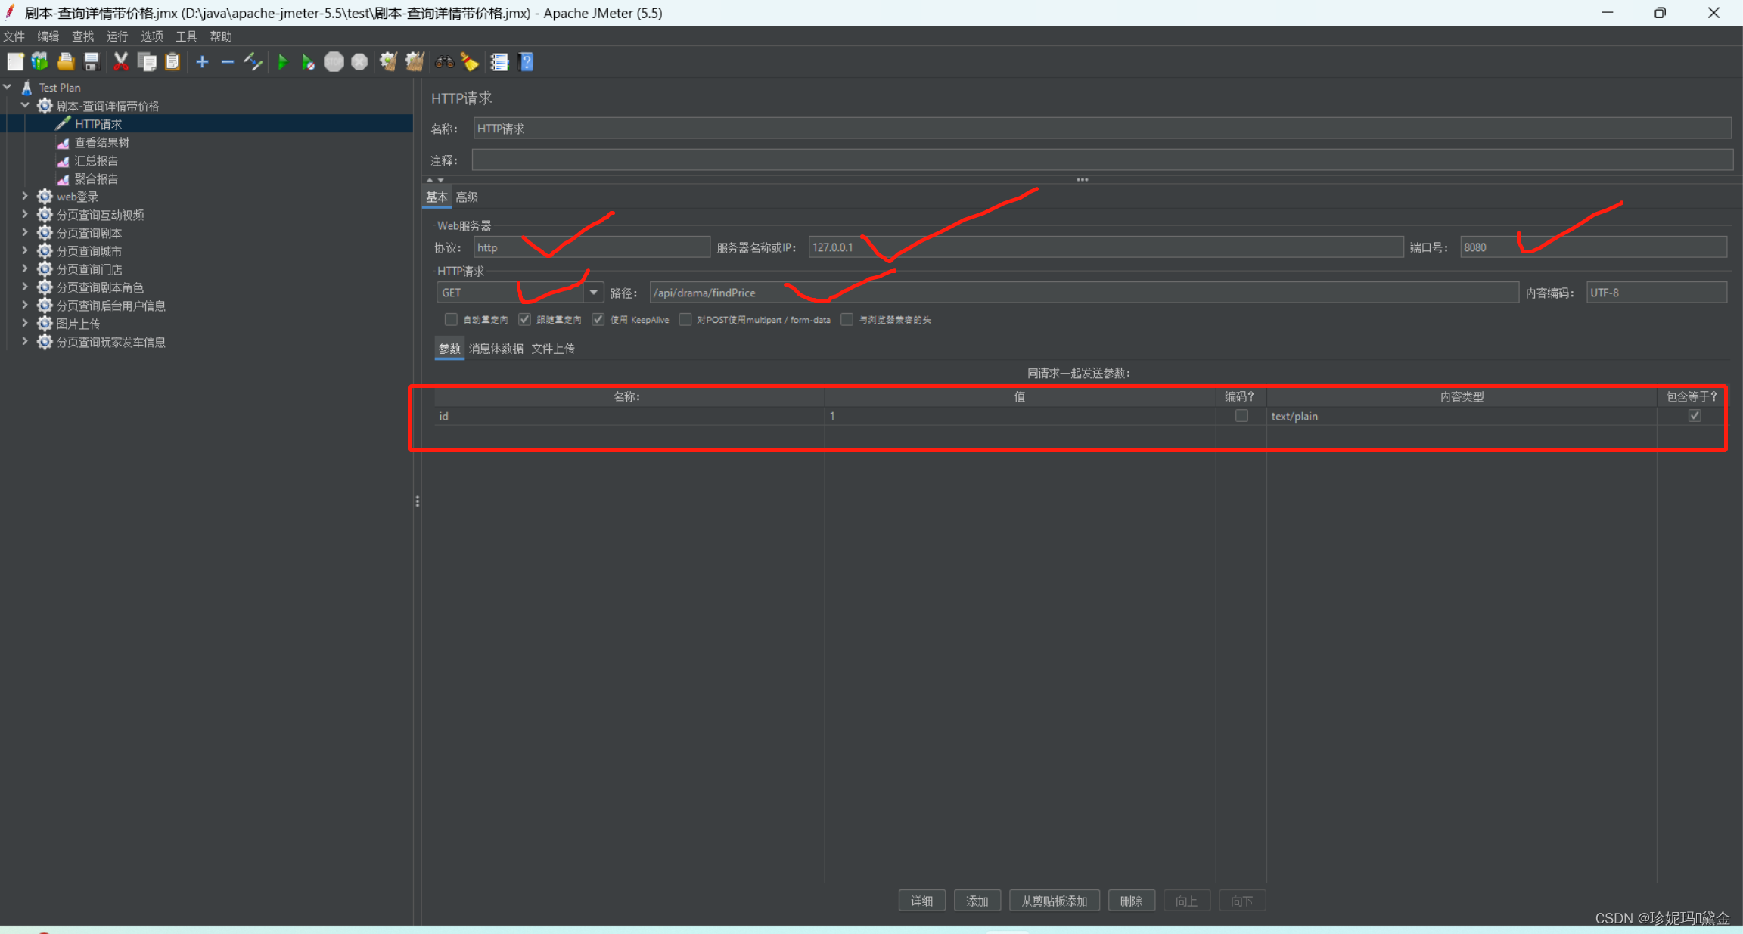Expand the web登录 thread group
The height and width of the screenshot is (934, 1743).
(25, 196)
